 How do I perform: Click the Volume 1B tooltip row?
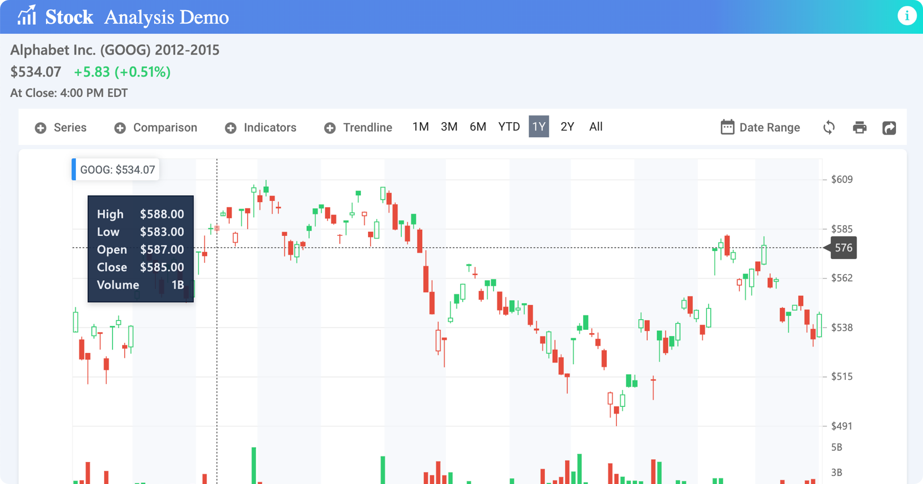point(140,285)
